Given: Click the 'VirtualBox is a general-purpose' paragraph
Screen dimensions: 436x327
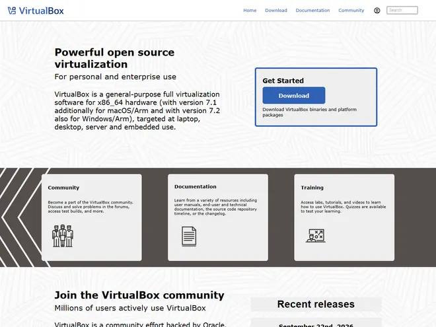Looking at the screenshot, I should coord(137,111).
